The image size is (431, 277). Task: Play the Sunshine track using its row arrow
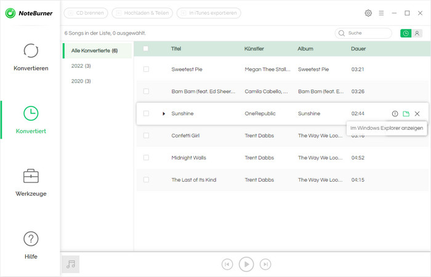[x=164, y=113]
